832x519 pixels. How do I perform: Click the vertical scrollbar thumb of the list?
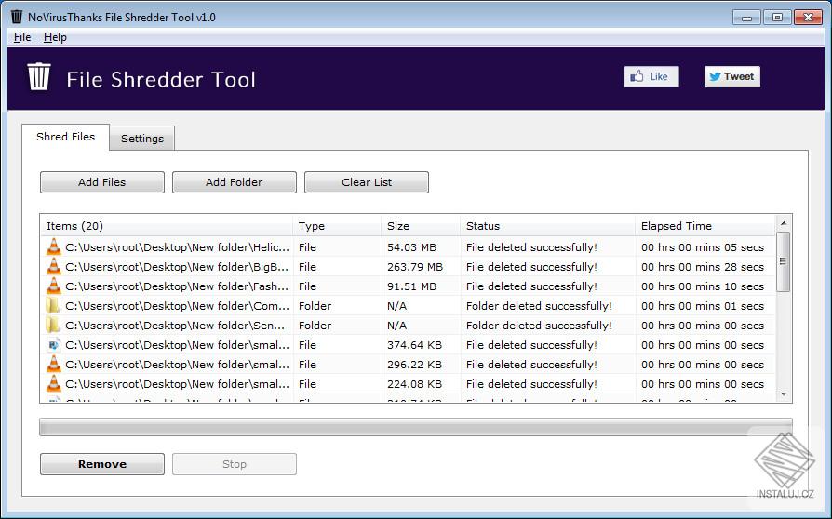784,261
